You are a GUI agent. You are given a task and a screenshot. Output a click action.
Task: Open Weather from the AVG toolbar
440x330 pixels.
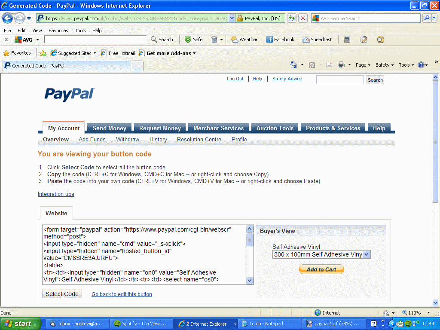244,40
